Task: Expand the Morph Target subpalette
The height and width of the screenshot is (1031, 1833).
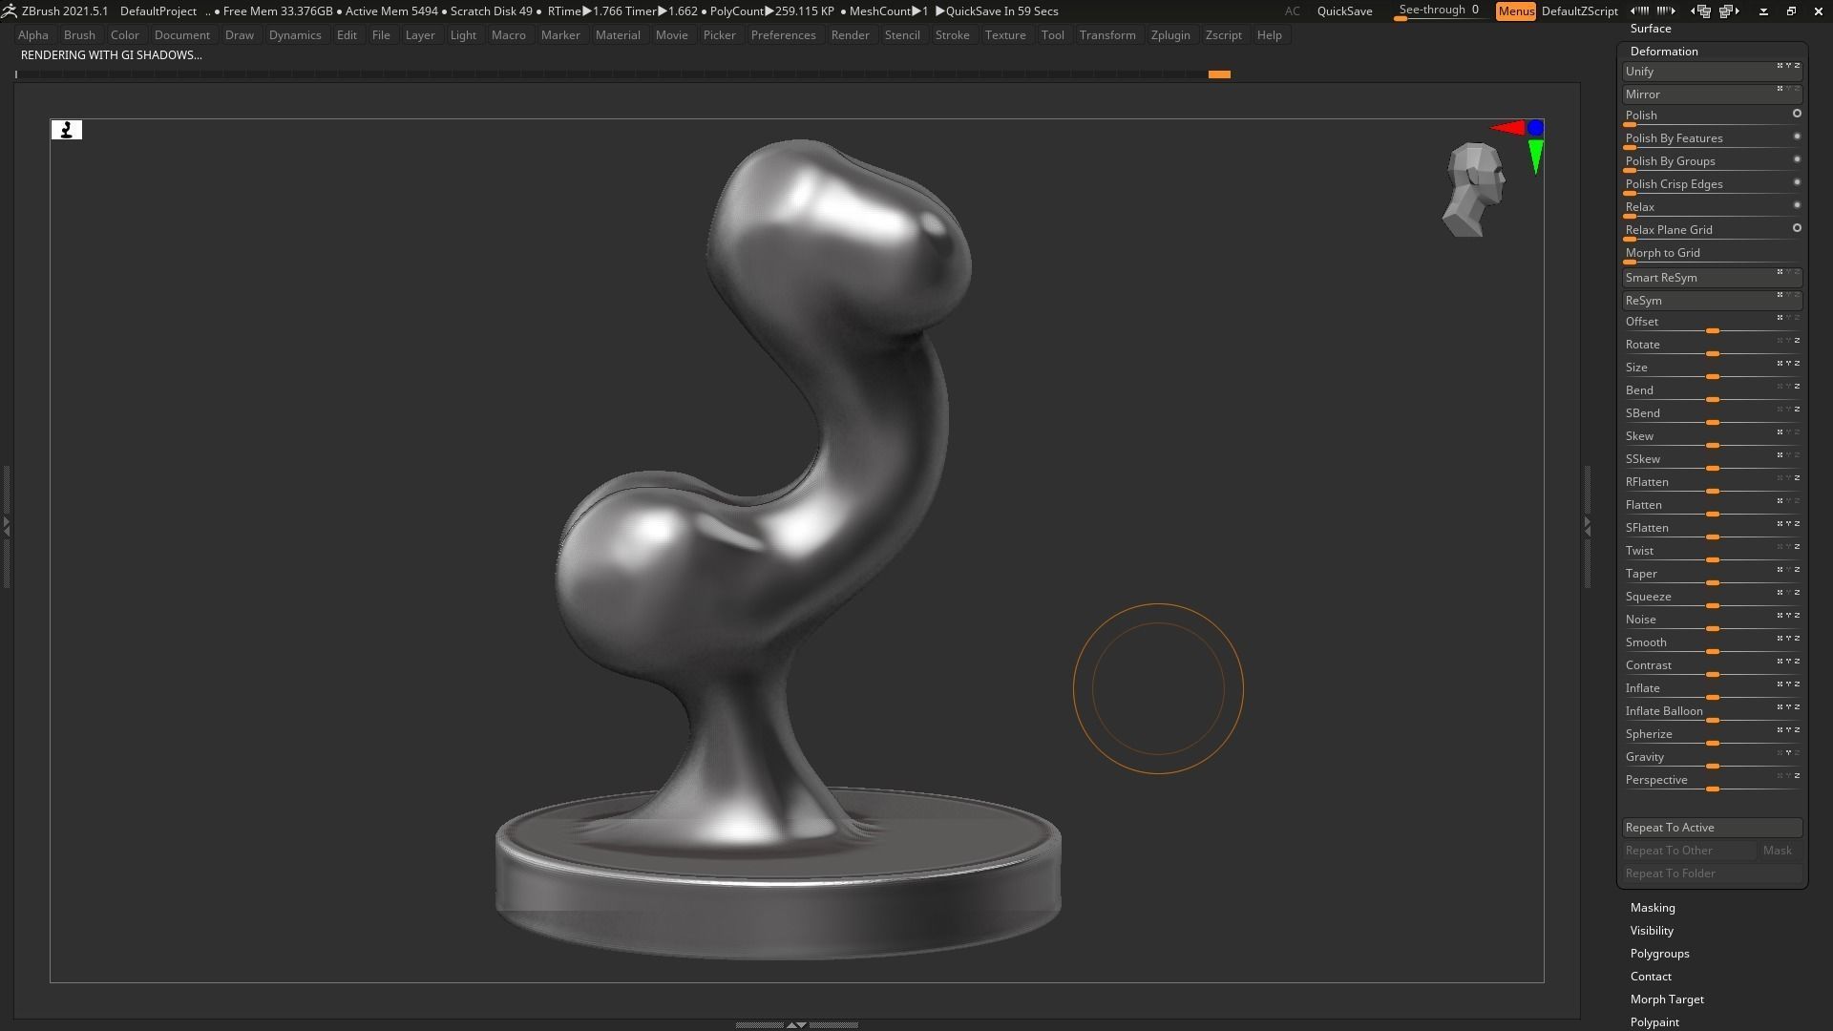Action: (x=1667, y=999)
